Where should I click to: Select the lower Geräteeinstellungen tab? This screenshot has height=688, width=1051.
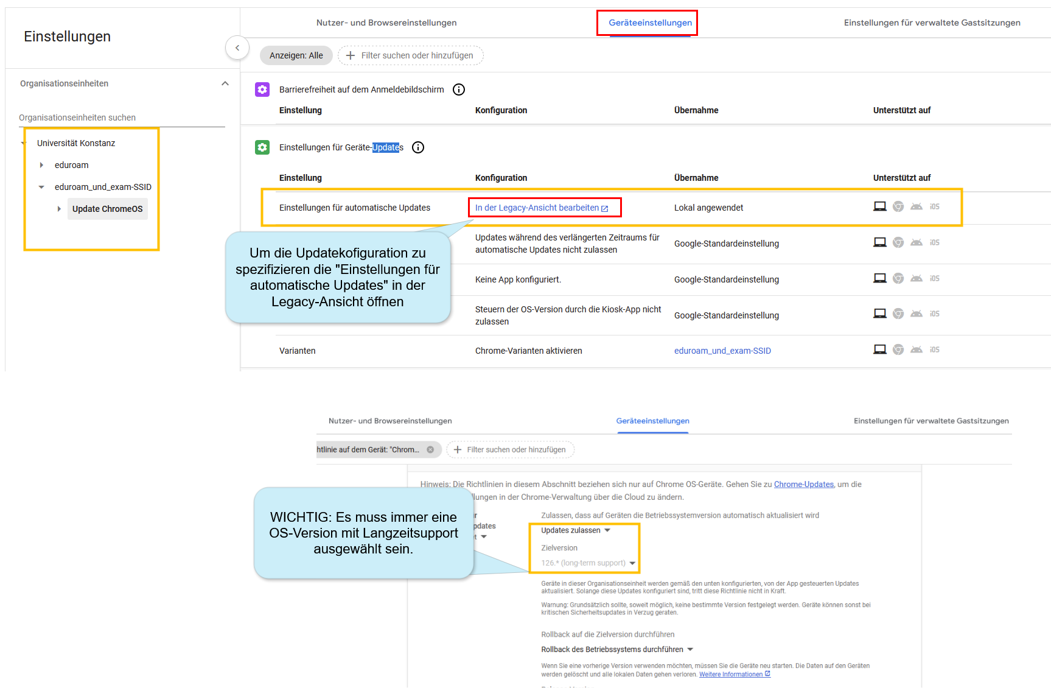click(x=652, y=421)
